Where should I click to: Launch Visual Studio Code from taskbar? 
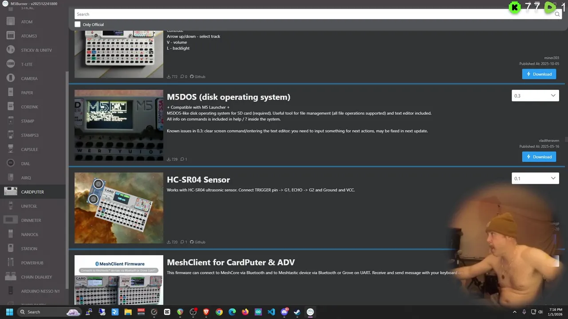pos(271,312)
